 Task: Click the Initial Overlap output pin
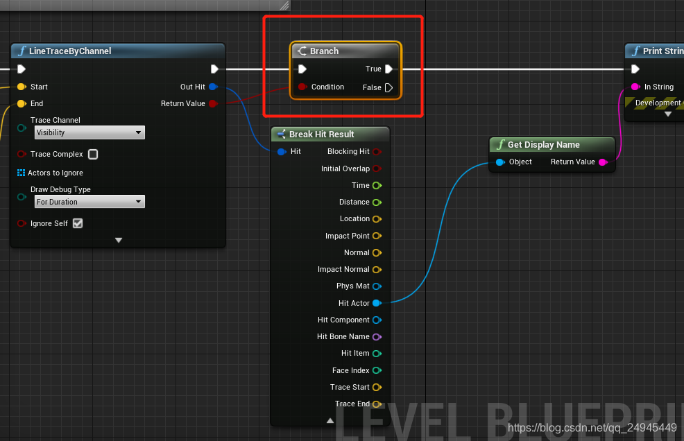click(x=377, y=168)
